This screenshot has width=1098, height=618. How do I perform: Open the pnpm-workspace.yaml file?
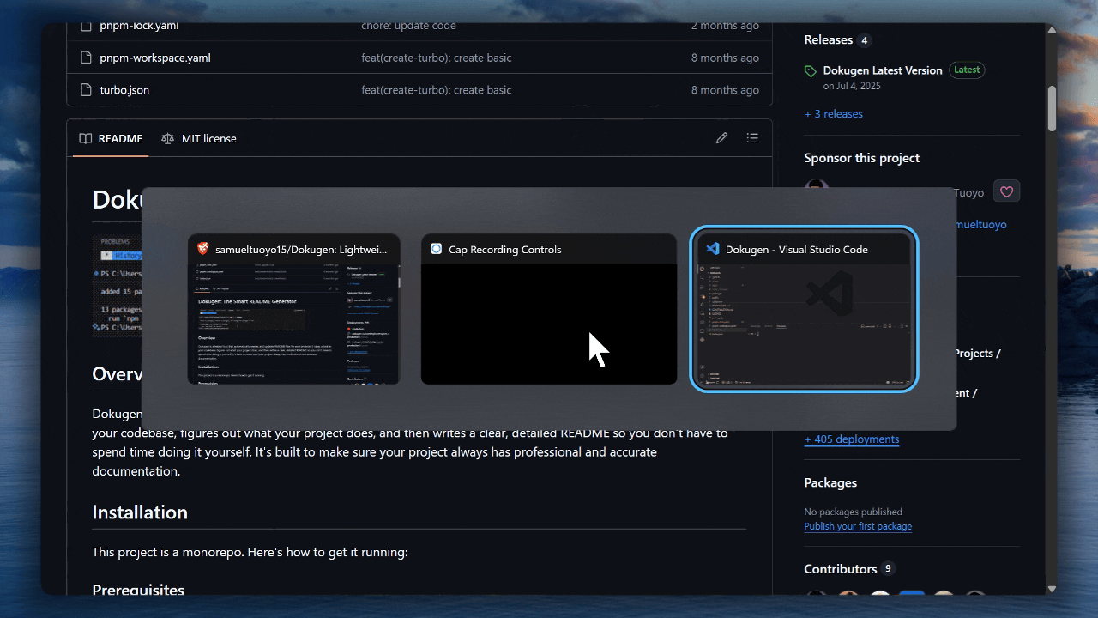pyautogui.click(x=155, y=58)
